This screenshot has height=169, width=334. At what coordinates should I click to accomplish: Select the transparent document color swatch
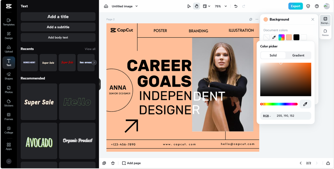(266, 37)
